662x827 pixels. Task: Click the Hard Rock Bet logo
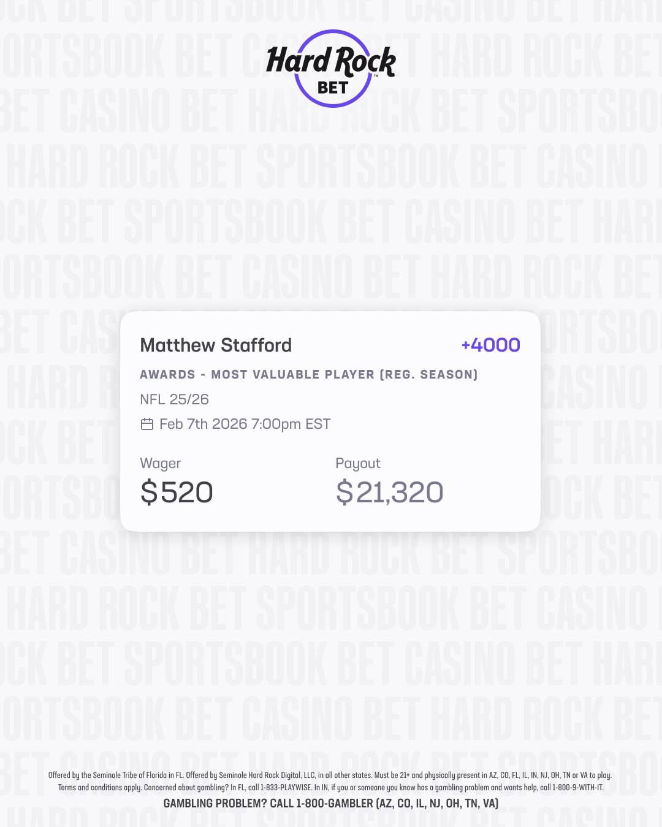331,67
